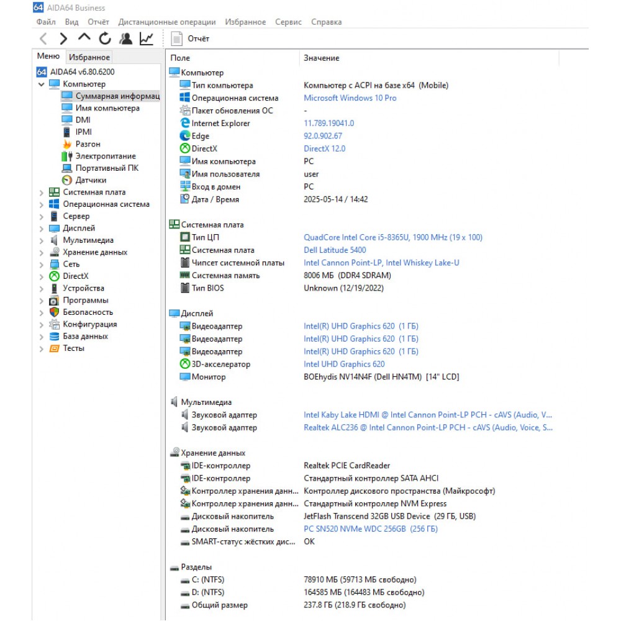Expand the DirectX tree node
621x621 pixels.
(x=41, y=276)
